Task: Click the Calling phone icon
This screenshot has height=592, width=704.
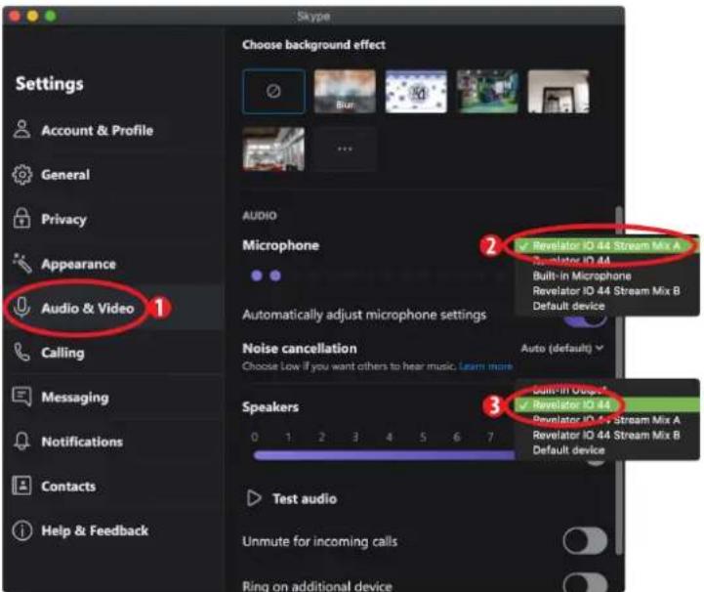Action: click(x=21, y=353)
